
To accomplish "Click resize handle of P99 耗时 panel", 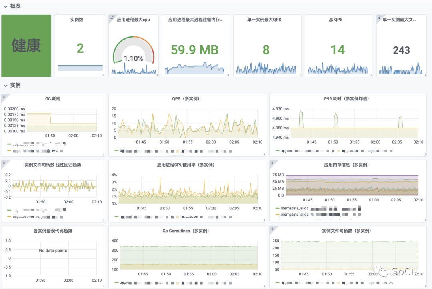I will pos(425,155).
